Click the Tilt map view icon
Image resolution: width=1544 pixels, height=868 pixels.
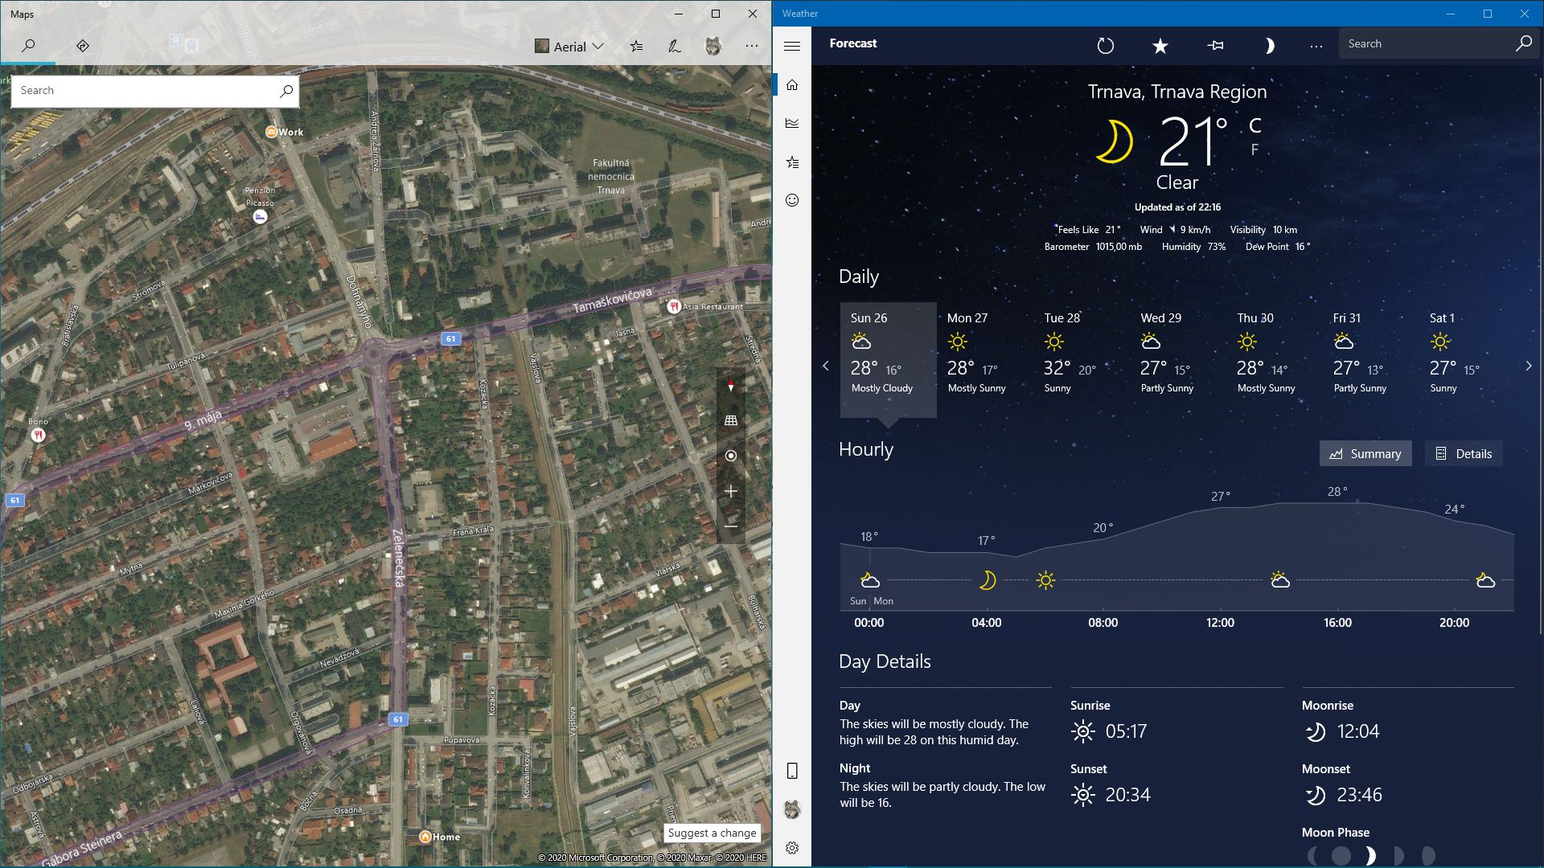(730, 420)
